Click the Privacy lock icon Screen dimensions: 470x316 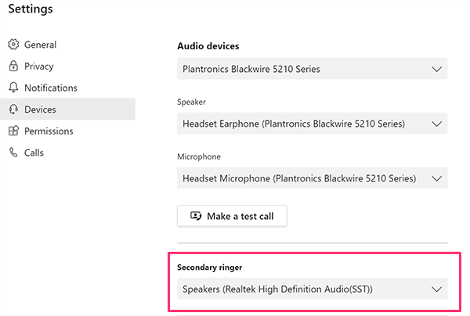(x=13, y=66)
